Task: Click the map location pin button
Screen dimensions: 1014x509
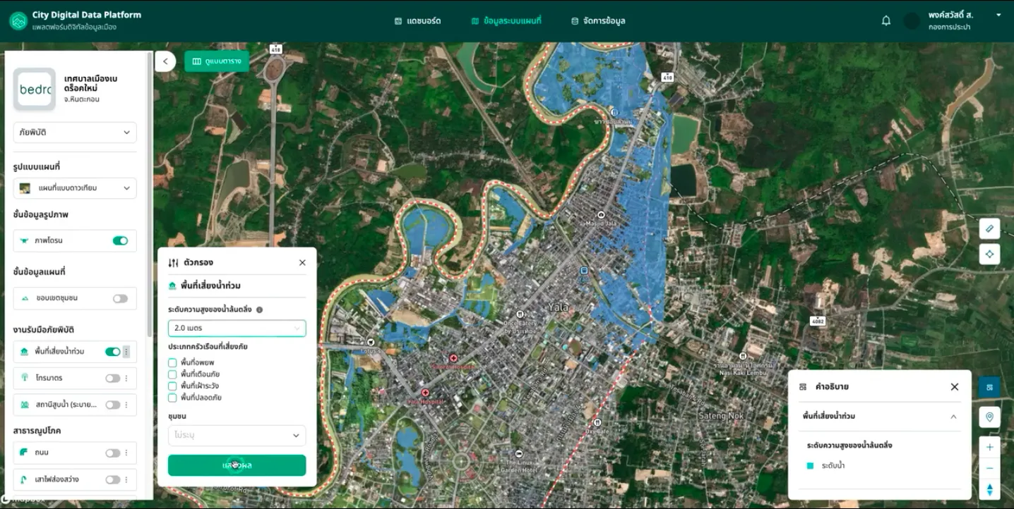Action: pyautogui.click(x=989, y=417)
